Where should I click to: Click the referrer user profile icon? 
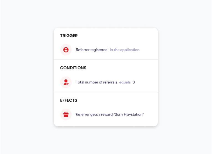pos(66,50)
